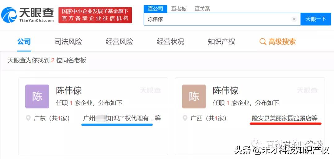Open the 司法风险 tab
This screenshot has width=334, height=159.
click(68, 41)
